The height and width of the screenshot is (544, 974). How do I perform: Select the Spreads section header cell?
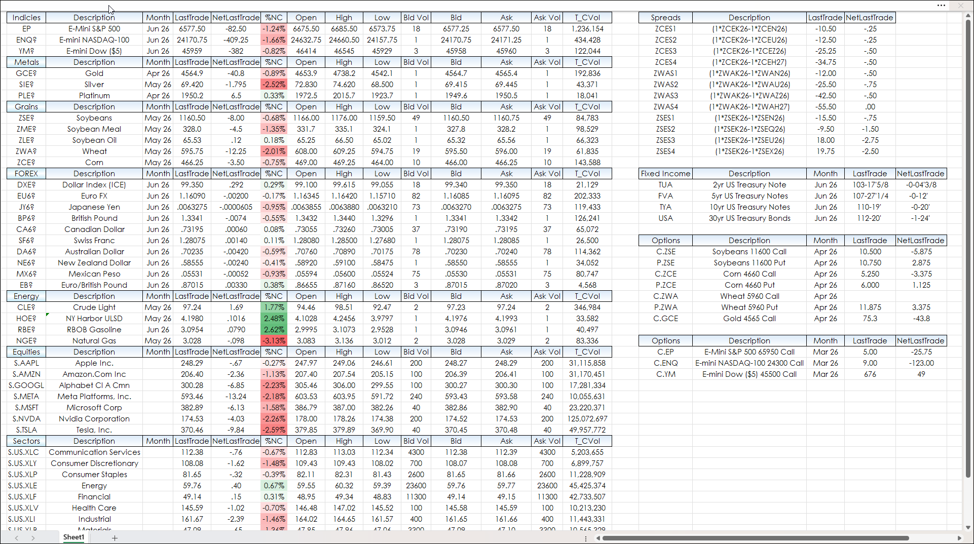665,18
